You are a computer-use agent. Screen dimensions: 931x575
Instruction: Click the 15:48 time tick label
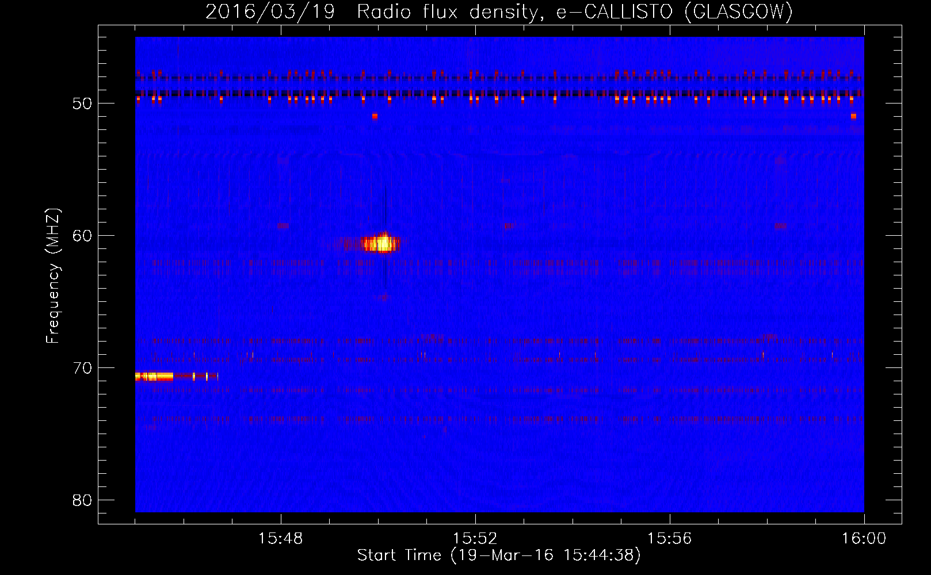[281, 539]
